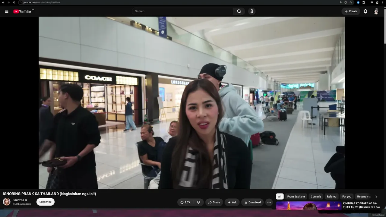Open the browser extensions puzzle menu
The image size is (386, 217).
[x=364, y=2]
